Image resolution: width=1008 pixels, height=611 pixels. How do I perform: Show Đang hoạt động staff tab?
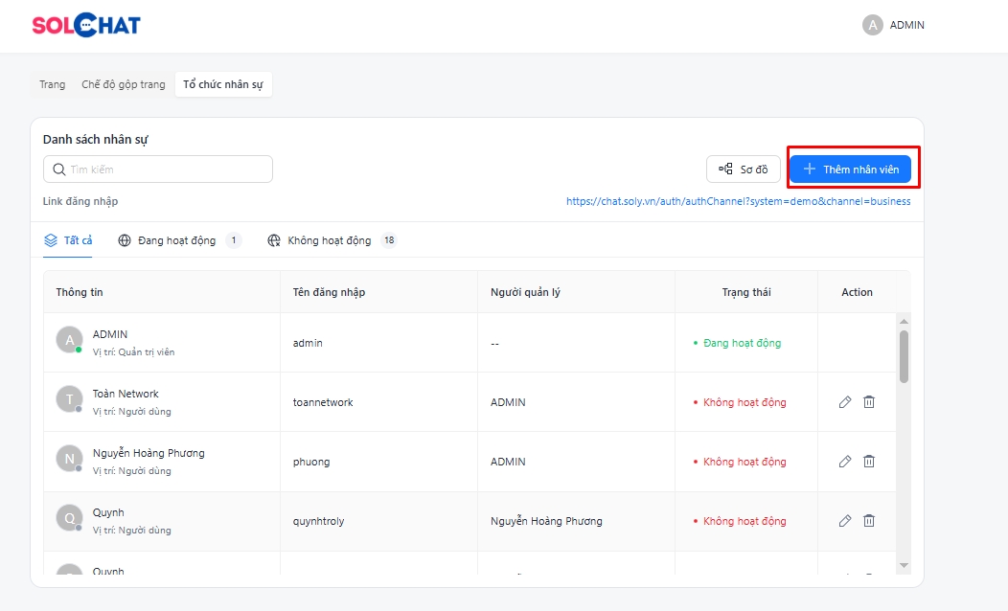[178, 240]
